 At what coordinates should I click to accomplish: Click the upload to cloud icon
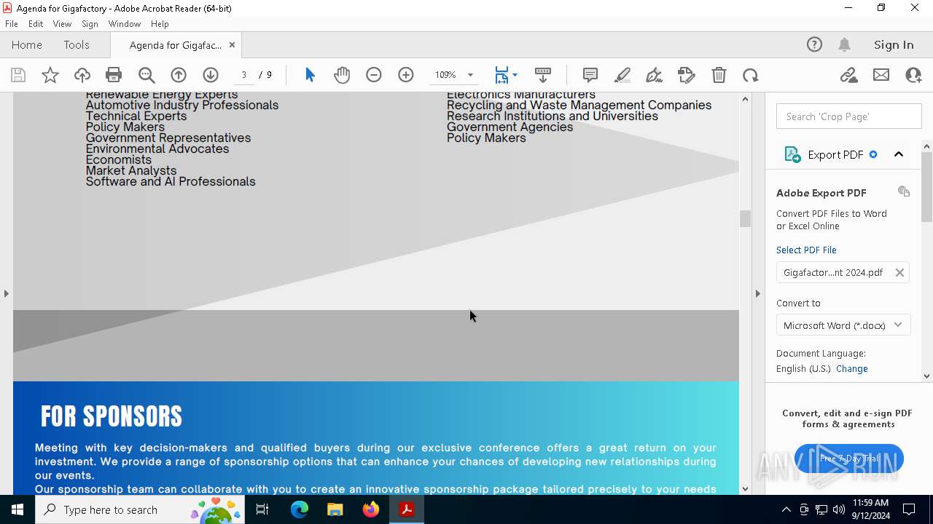pyautogui.click(x=82, y=75)
